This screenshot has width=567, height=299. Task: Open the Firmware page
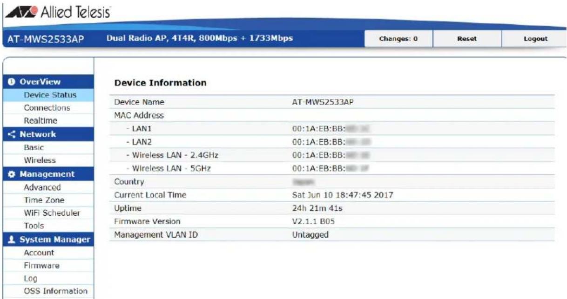tap(42, 266)
